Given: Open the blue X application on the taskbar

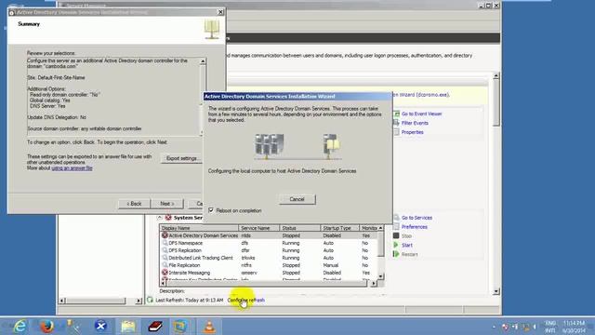Looking at the screenshot, I should (101, 327).
